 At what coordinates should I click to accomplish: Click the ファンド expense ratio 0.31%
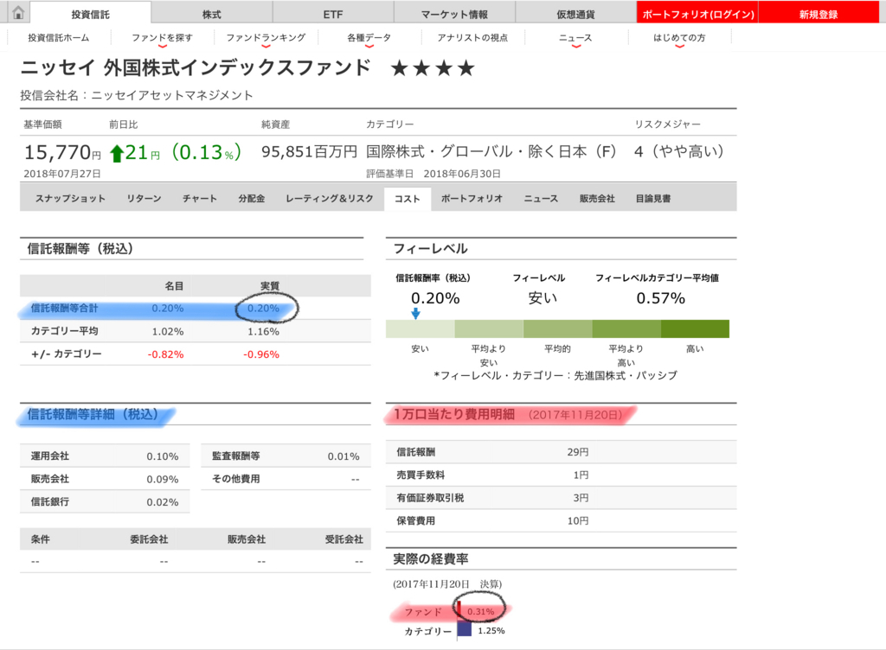(x=481, y=612)
